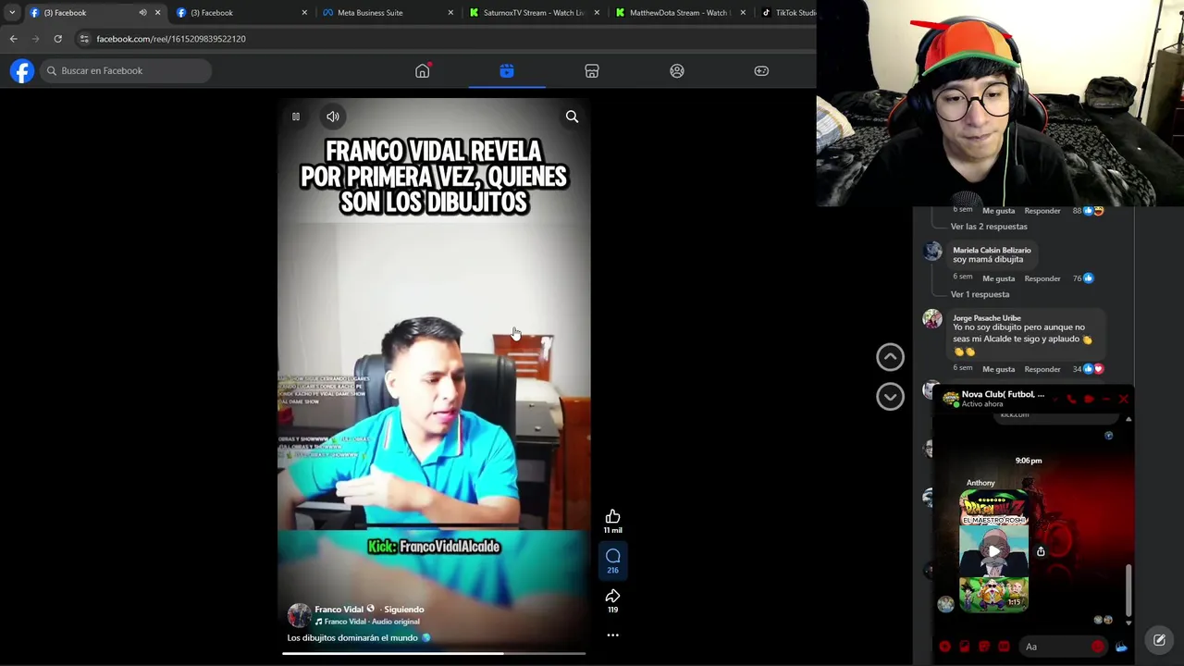Open the Groups icon in top bar
Image resolution: width=1184 pixels, height=666 pixels.
coord(677,71)
